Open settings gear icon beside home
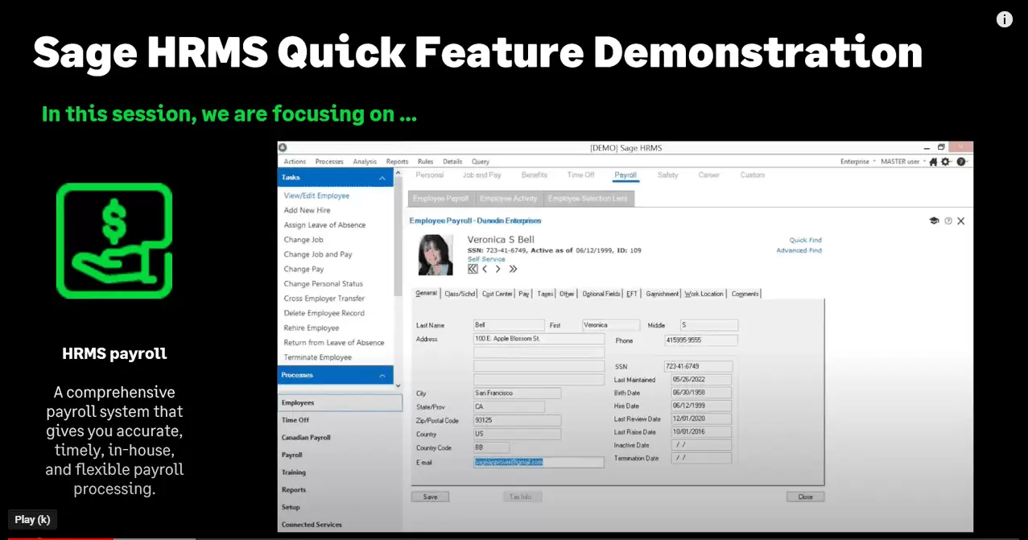Image resolution: width=1028 pixels, height=540 pixels. (x=946, y=162)
